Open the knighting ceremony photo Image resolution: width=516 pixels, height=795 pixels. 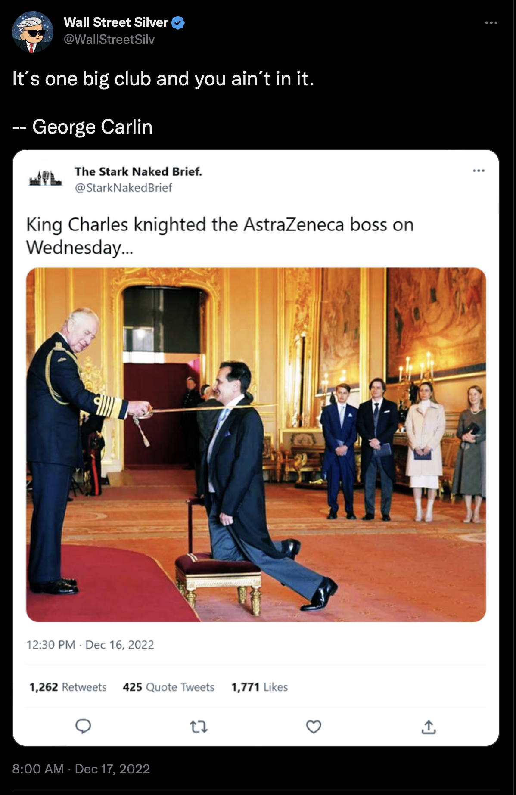256,444
